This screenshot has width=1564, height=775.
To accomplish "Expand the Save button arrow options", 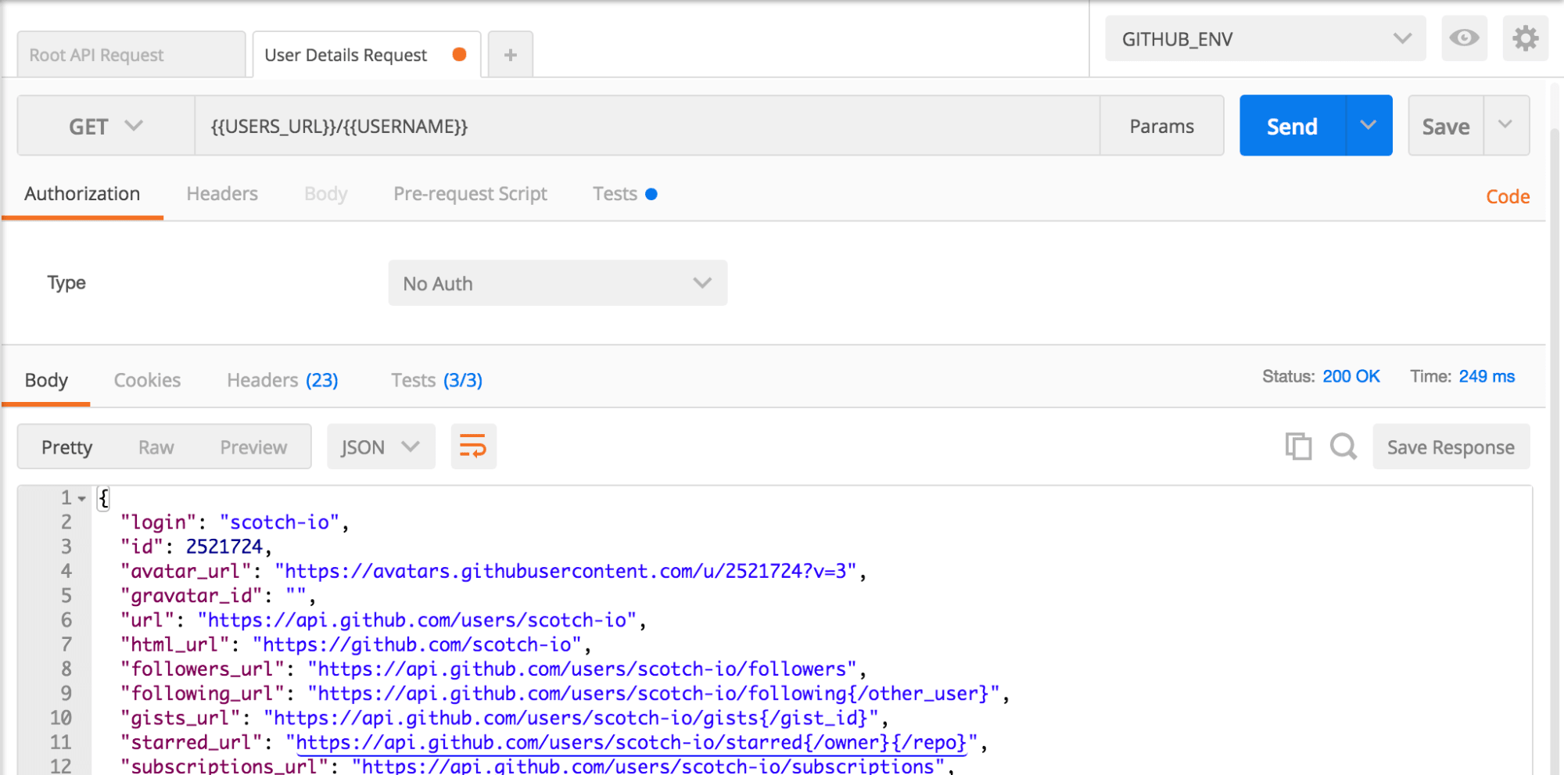I will pyautogui.click(x=1506, y=125).
